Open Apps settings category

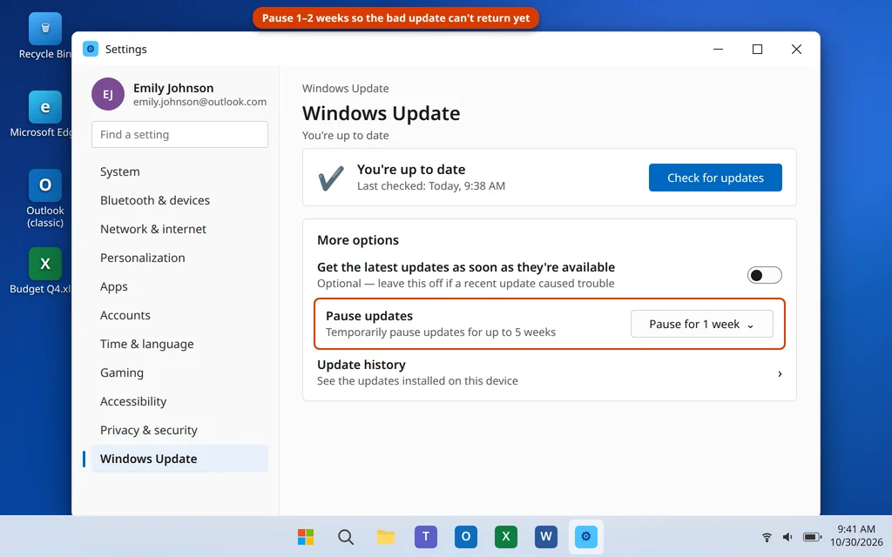pos(179,286)
